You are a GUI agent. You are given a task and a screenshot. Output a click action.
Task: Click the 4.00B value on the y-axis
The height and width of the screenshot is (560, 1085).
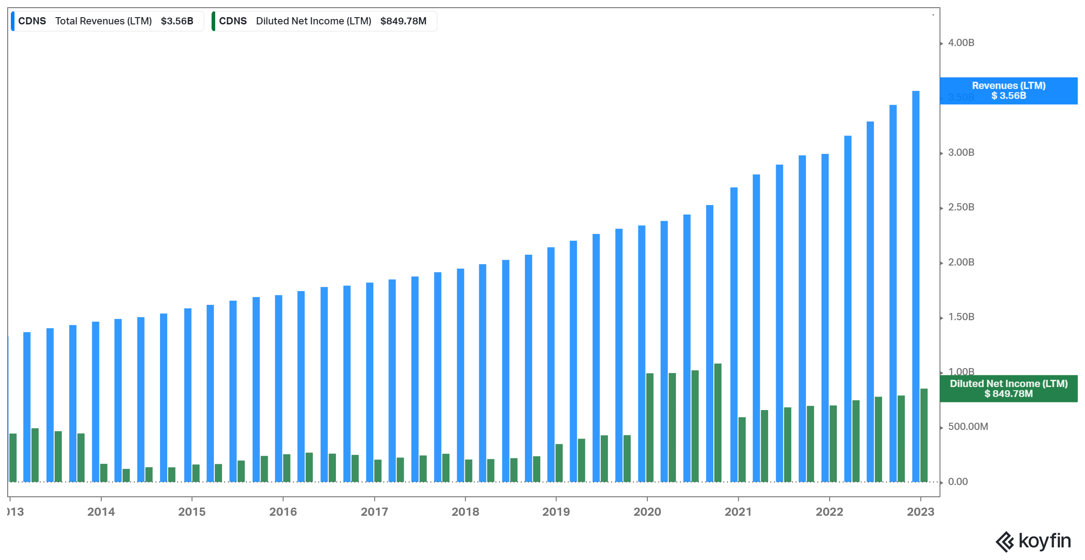click(x=961, y=43)
